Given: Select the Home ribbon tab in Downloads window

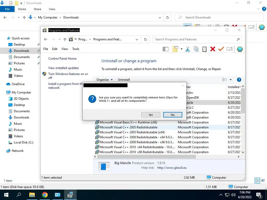Looking at the screenshot, I should pos(22,9).
